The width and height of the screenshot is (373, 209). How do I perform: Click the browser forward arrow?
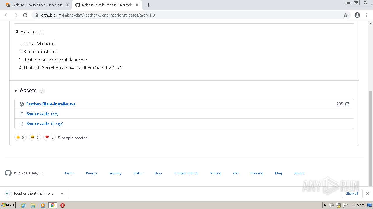tap(16, 15)
